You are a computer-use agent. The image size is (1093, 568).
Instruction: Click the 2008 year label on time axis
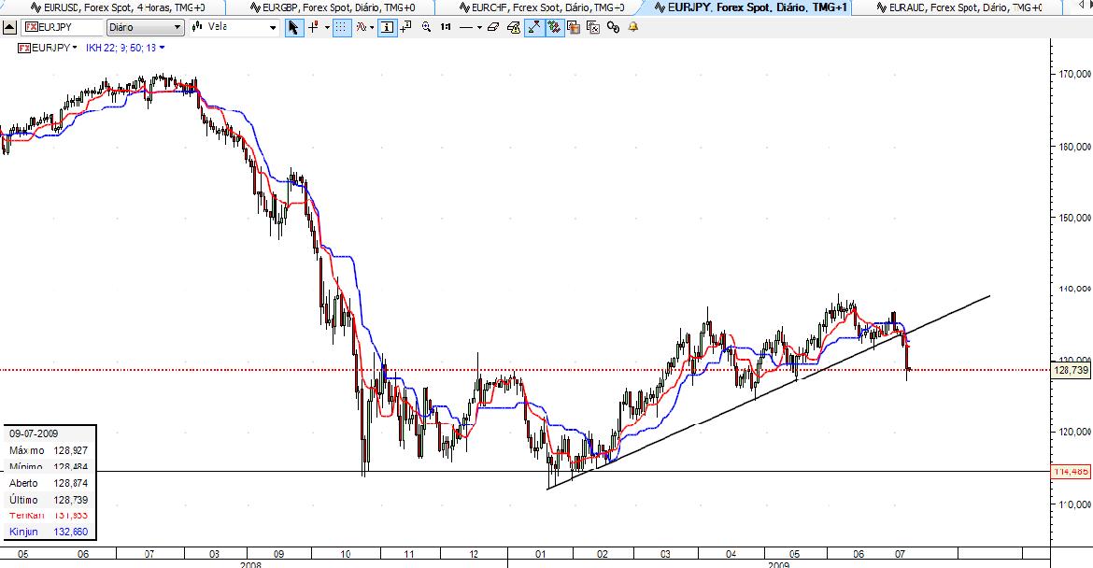[x=250, y=564]
